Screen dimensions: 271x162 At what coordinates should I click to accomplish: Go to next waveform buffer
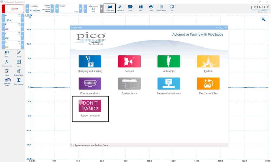[x=101, y=9]
